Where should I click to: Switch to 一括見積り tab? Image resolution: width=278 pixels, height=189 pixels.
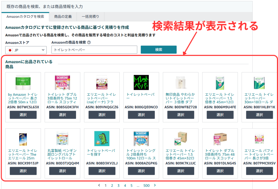pos(90,17)
